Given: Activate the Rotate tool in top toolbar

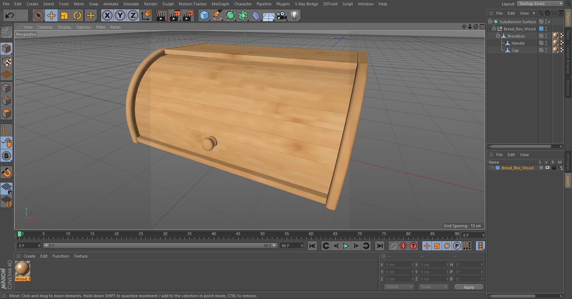Looking at the screenshot, I should point(77,15).
